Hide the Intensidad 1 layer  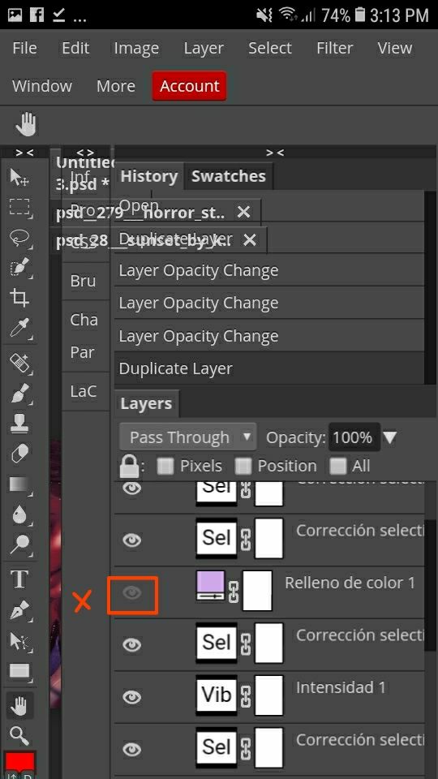(x=132, y=698)
